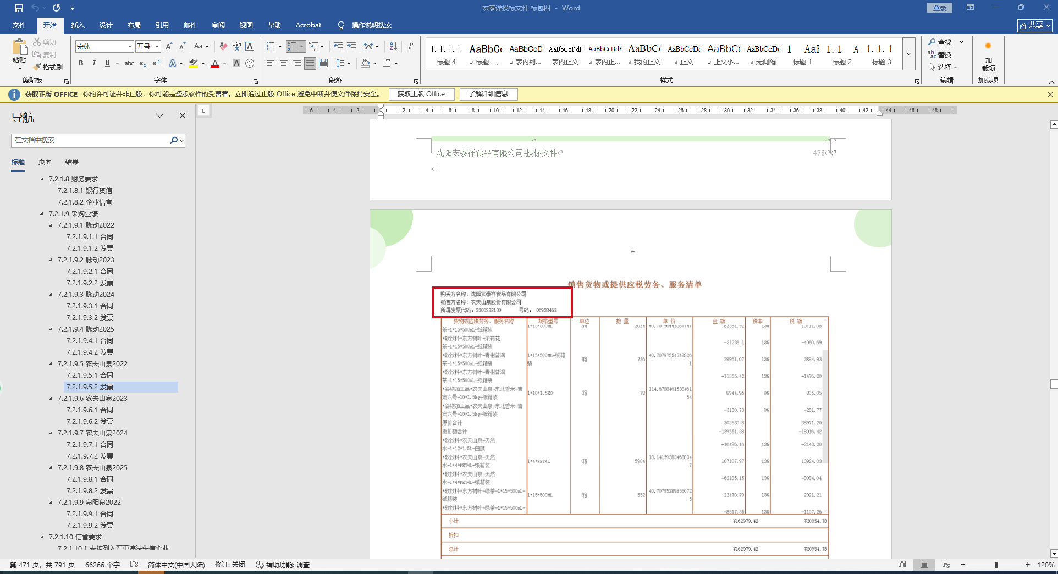Open the font name dropdown (宋体)
This screenshot has height=574, width=1058.
130,47
